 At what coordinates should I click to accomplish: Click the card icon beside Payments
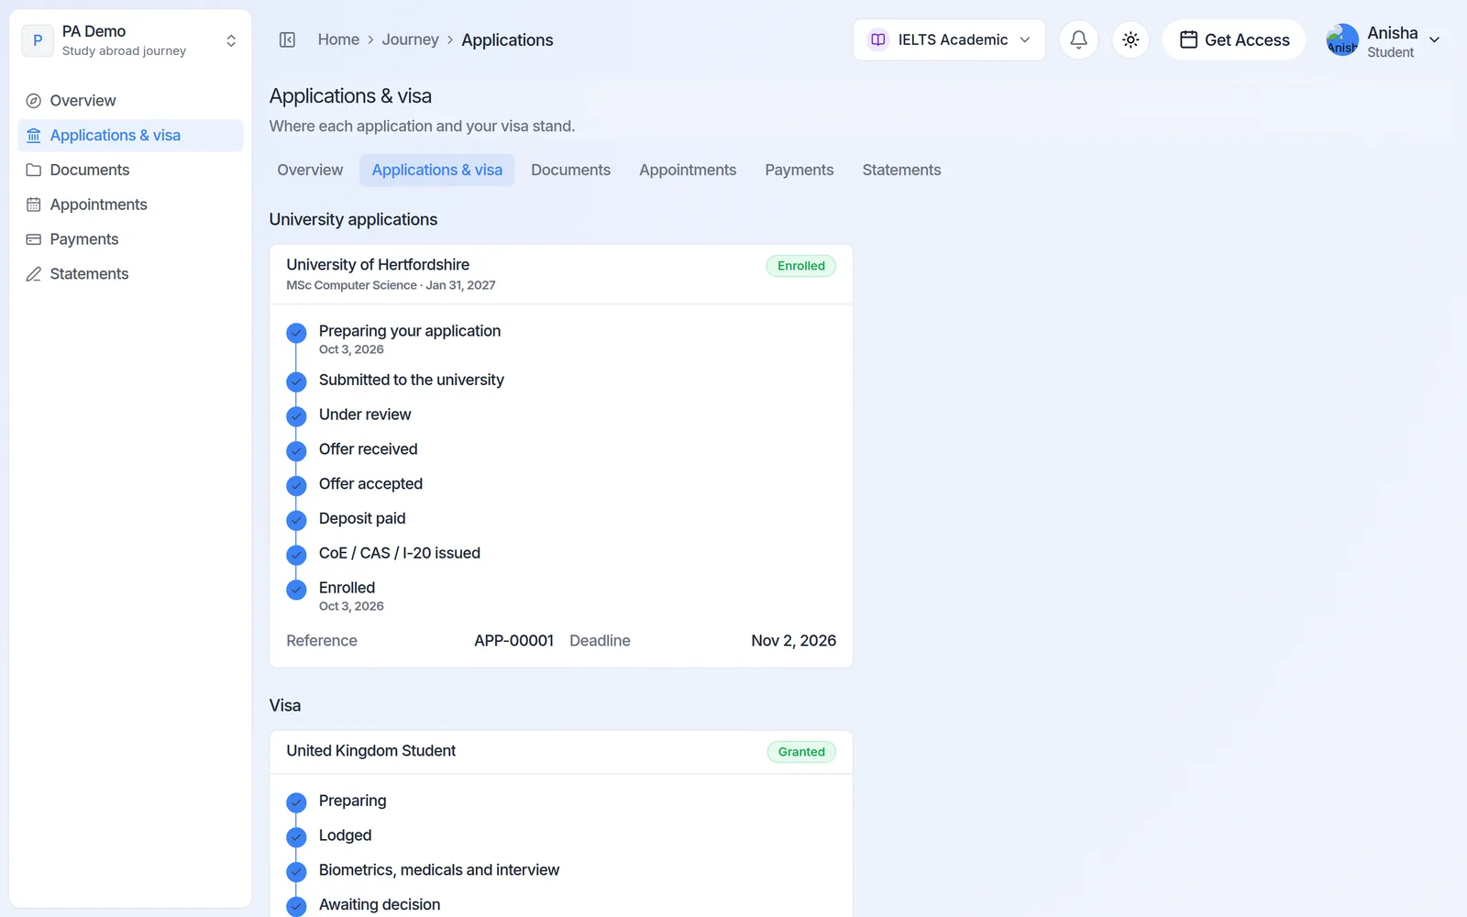point(34,239)
